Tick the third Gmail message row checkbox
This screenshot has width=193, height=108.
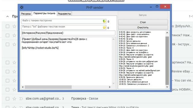(x=8, y=44)
